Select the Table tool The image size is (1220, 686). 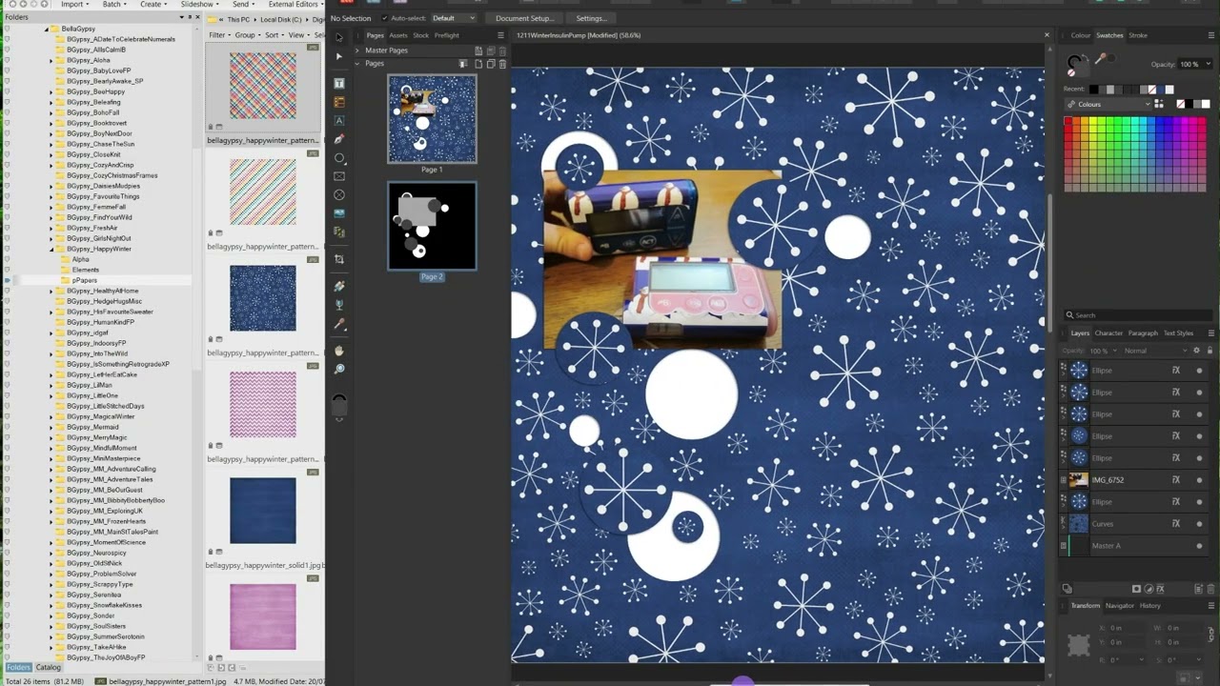point(339,102)
